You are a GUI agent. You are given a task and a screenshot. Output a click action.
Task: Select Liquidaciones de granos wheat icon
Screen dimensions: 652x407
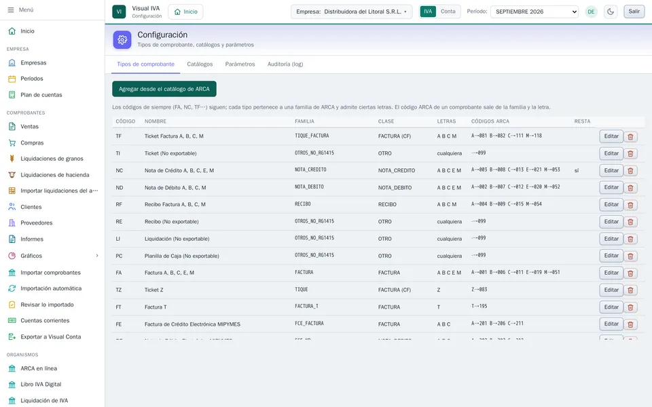click(12, 159)
